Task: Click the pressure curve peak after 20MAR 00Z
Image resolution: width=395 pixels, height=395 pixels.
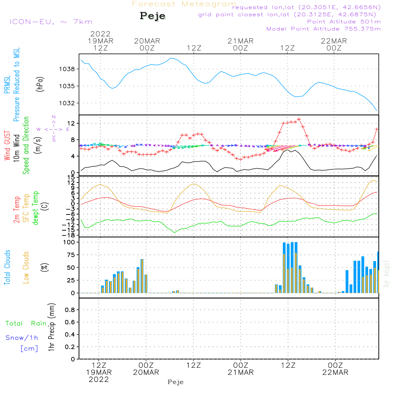Action: (171, 58)
